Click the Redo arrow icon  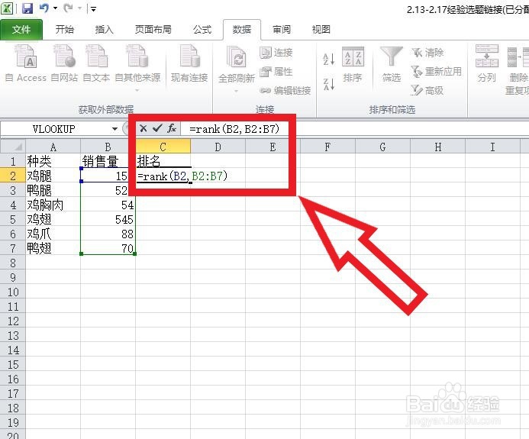69,8
